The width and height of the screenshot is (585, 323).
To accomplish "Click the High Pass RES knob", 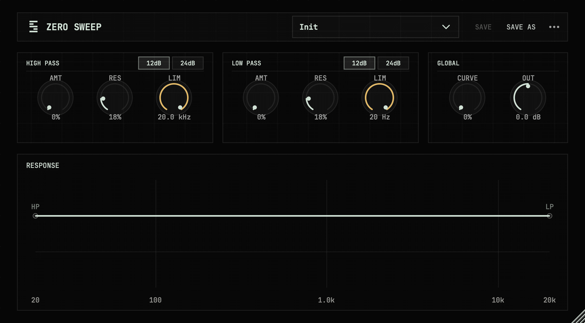I will click(115, 98).
